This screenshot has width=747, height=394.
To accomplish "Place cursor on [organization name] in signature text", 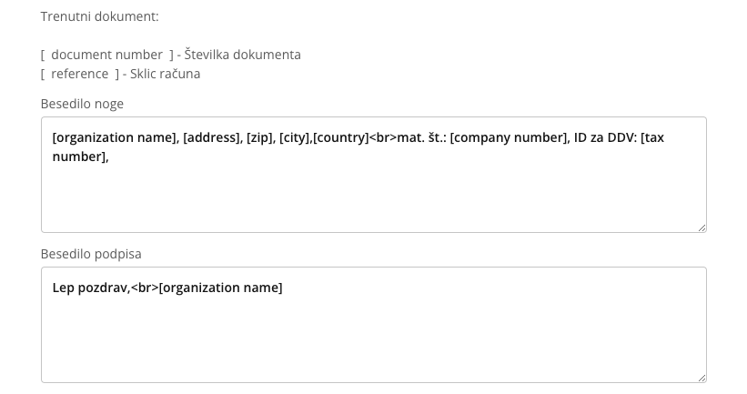I will click(220, 288).
